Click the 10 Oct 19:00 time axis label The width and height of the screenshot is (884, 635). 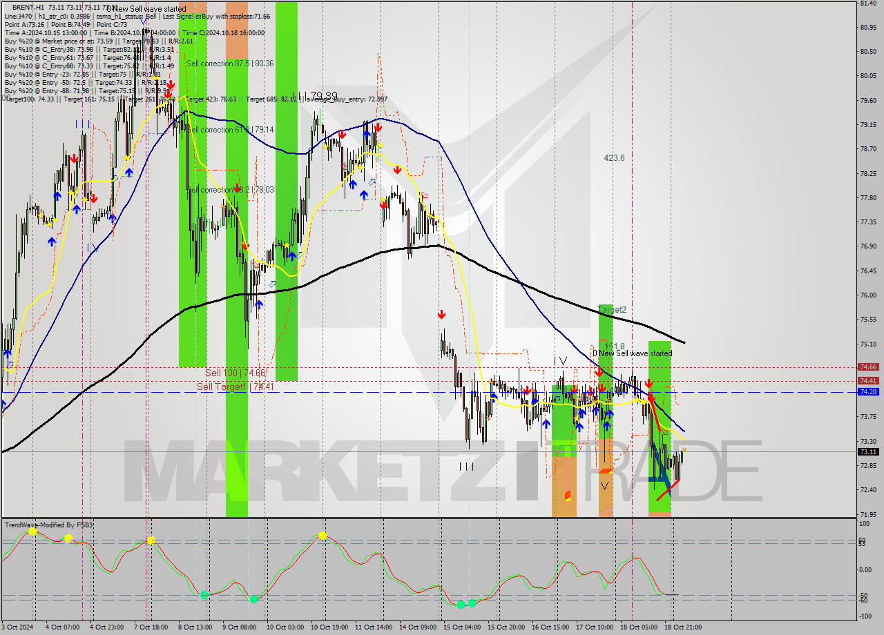point(328,627)
